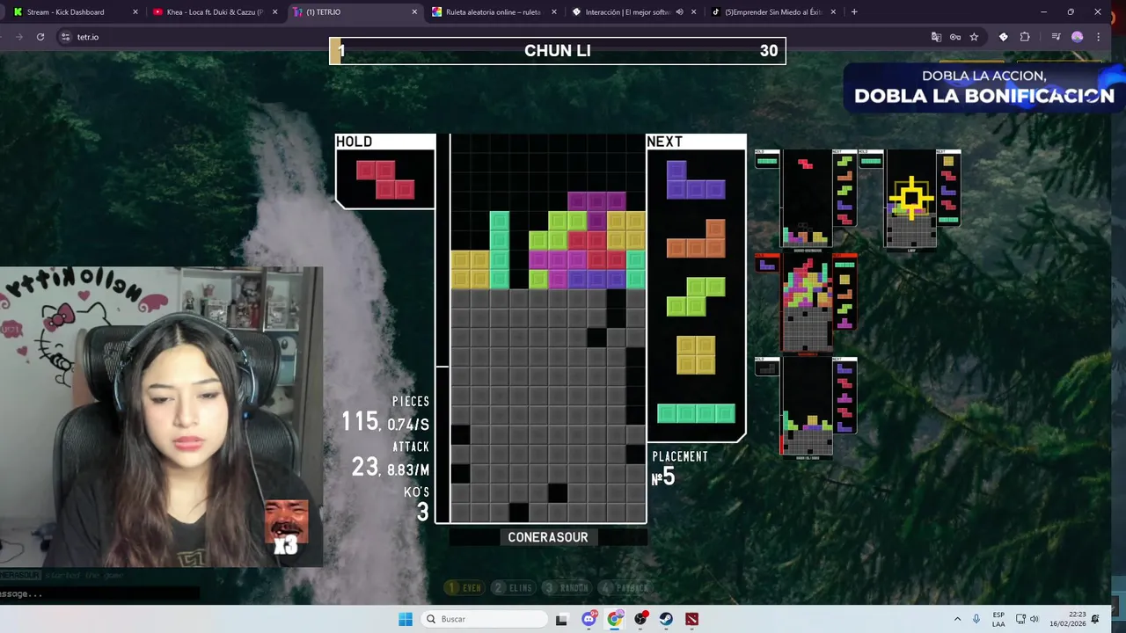Switch to the Stream - Kick Dashboard tab
The image size is (1126, 633).
point(70,12)
